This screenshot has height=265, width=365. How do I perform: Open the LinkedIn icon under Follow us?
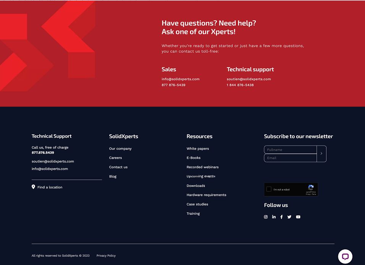pos(273,217)
